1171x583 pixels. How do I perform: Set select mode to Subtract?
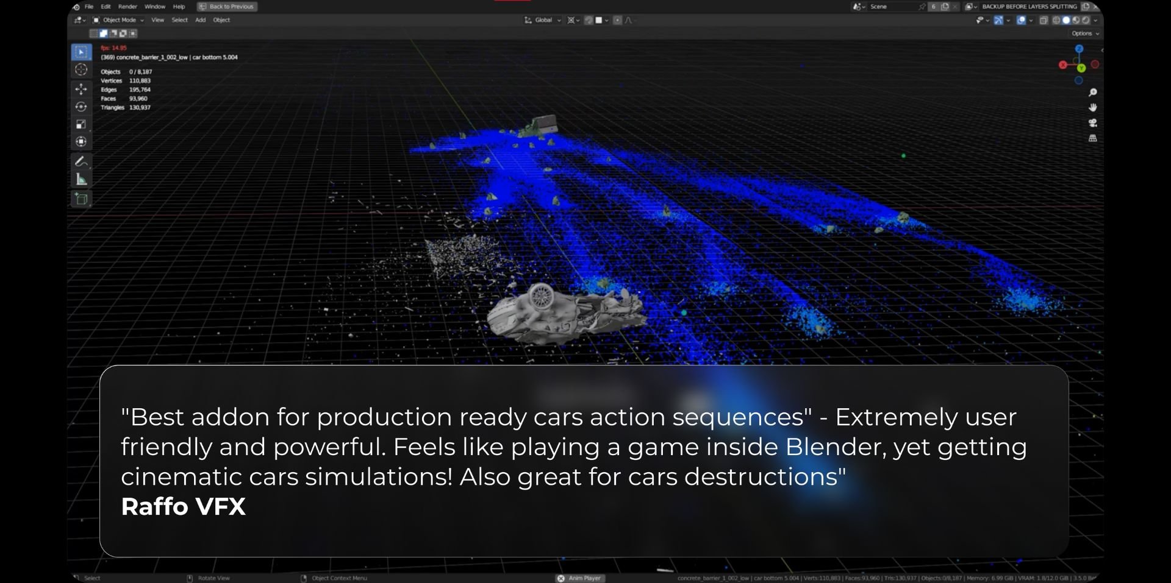113,34
